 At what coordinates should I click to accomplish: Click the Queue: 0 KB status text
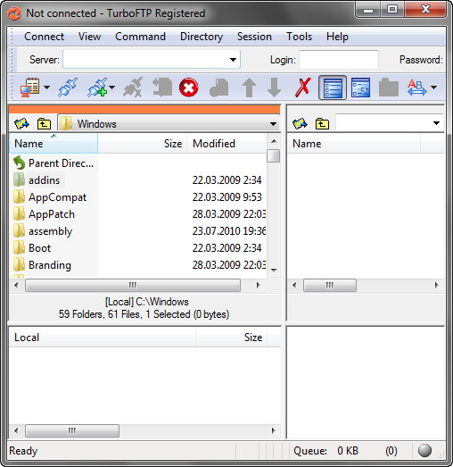[x=325, y=451]
